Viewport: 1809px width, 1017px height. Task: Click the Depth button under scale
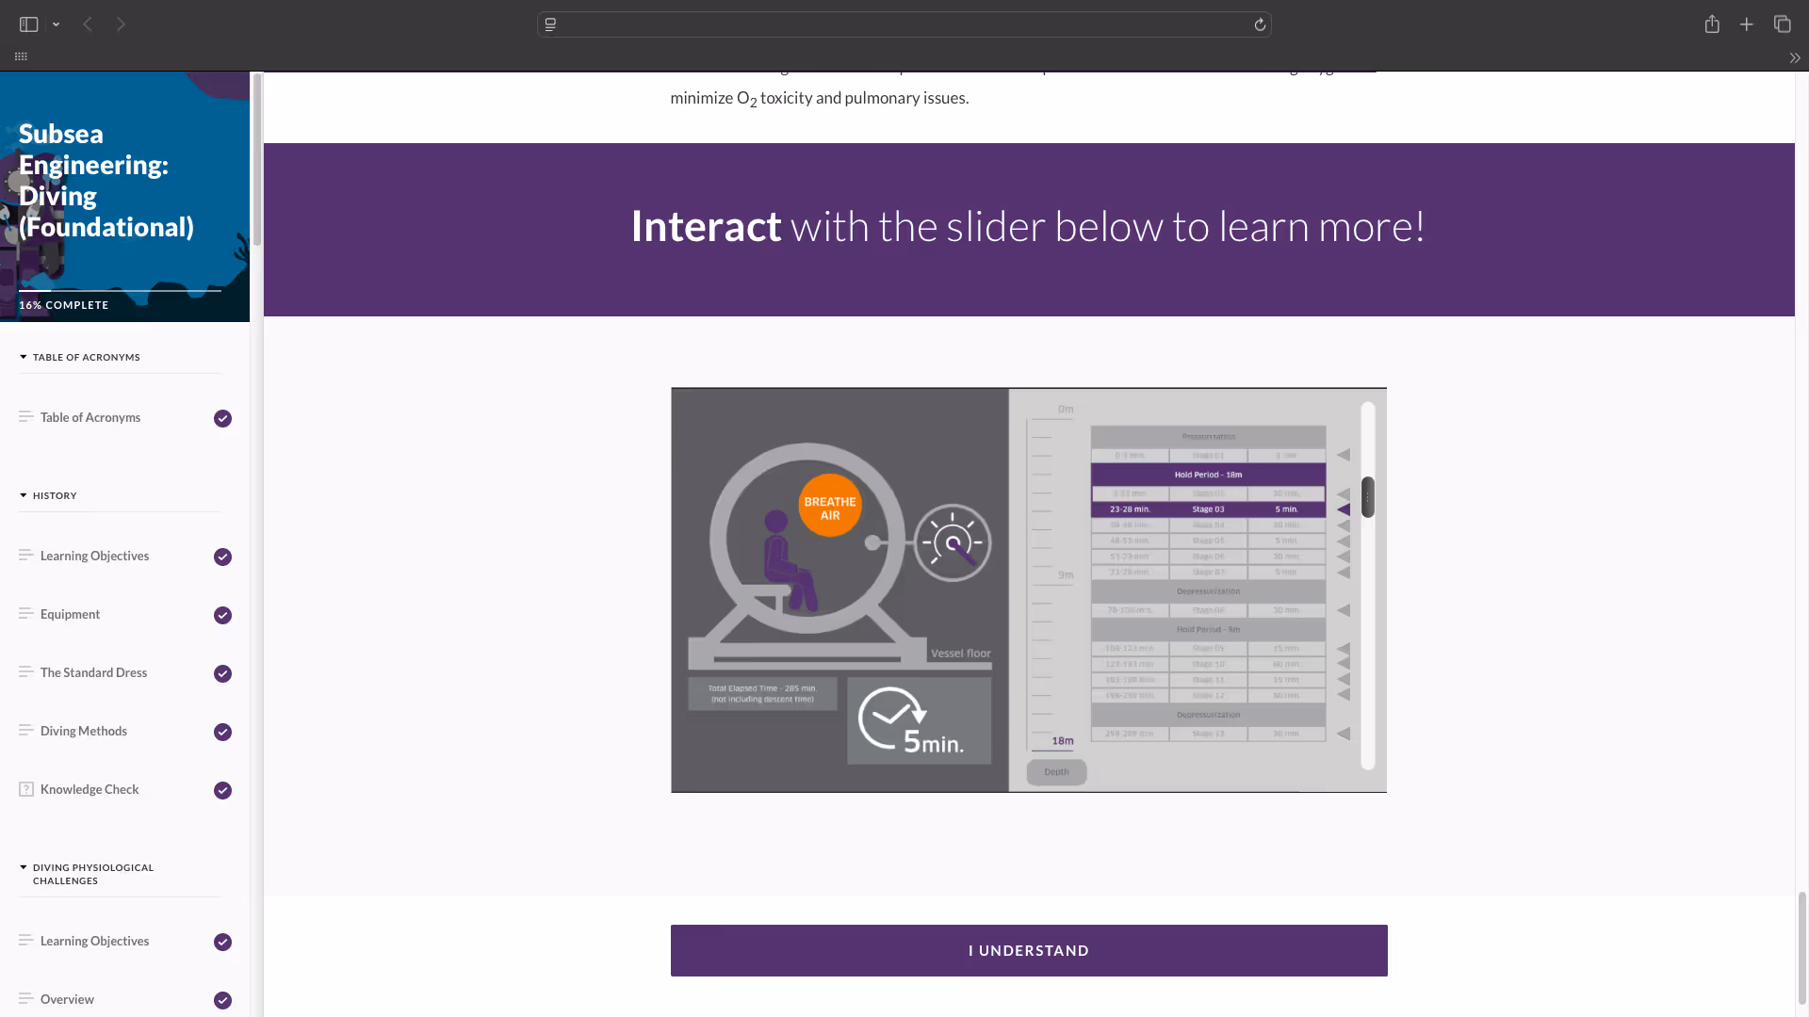coord(1056,772)
